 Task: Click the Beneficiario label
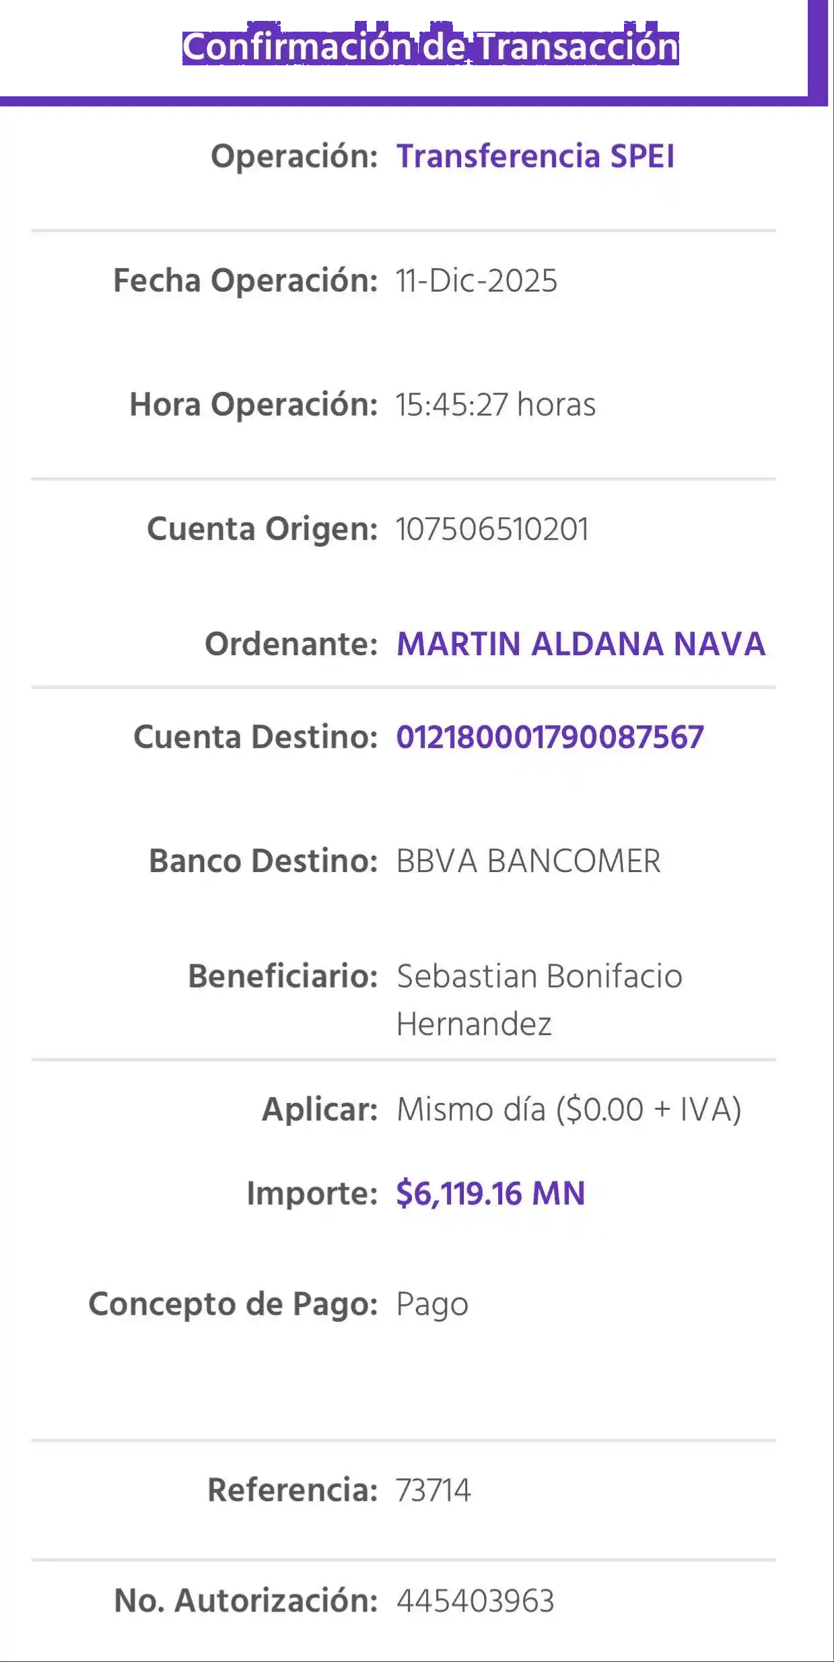283,976
